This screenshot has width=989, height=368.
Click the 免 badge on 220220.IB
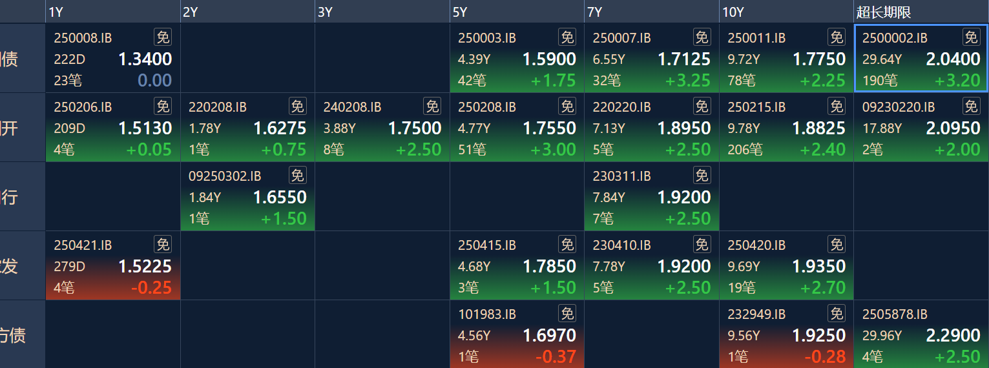[x=702, y=106]
